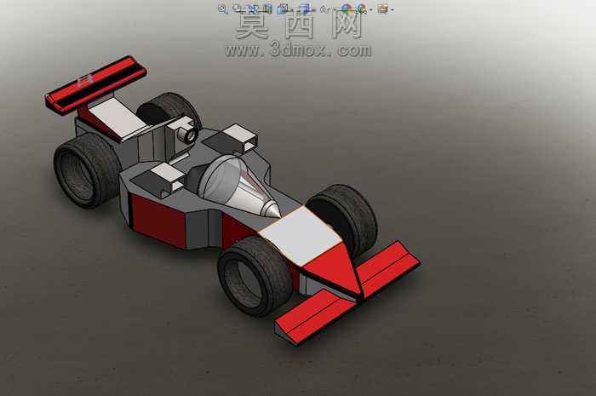
Task: Click the Previous View icon
Action: [252, 9]
